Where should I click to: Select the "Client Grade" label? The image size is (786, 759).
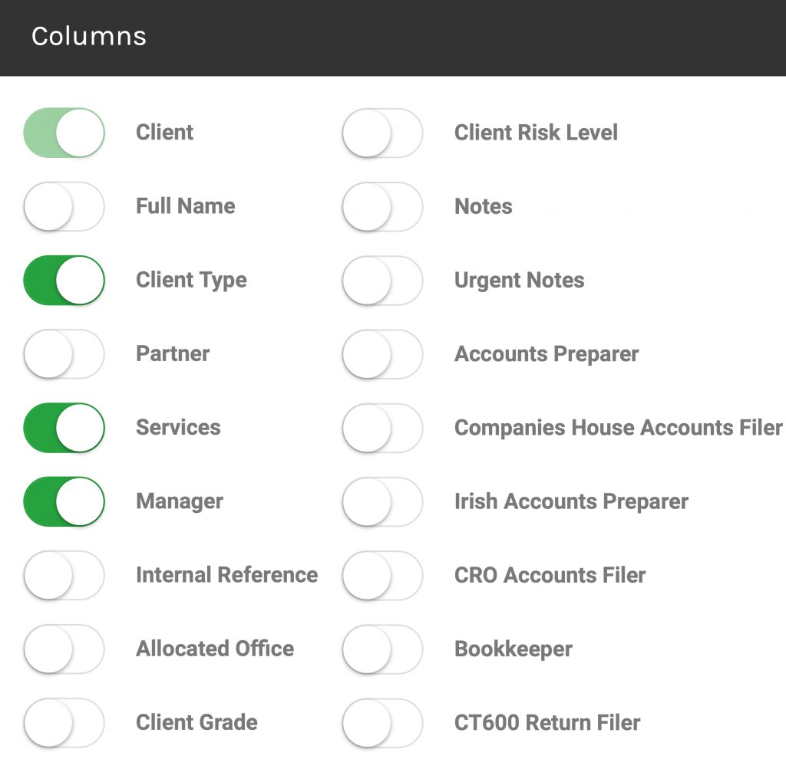tap(196, 722)
